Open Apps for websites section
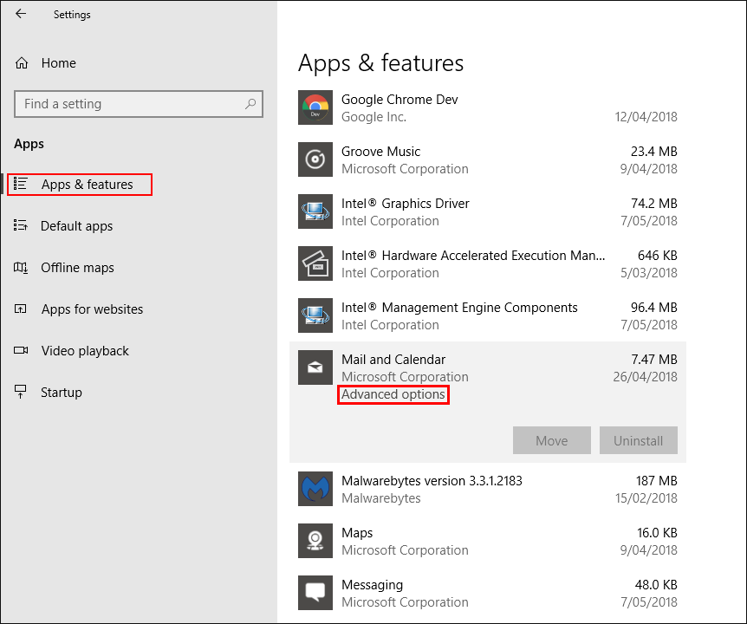 92,309
